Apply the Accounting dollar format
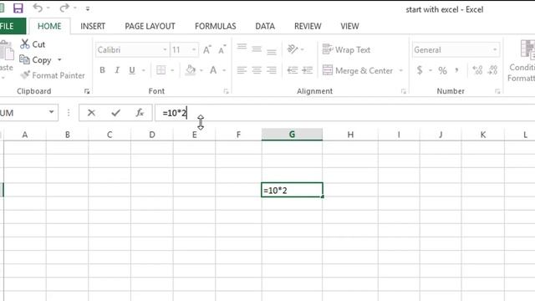The height and width of the screenshot is (301, 535). click(420, 70)
